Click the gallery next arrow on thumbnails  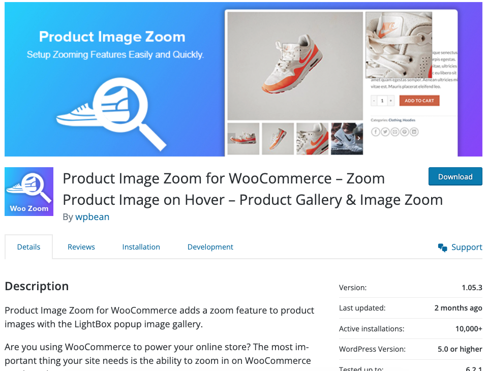[x=359, y=138]
